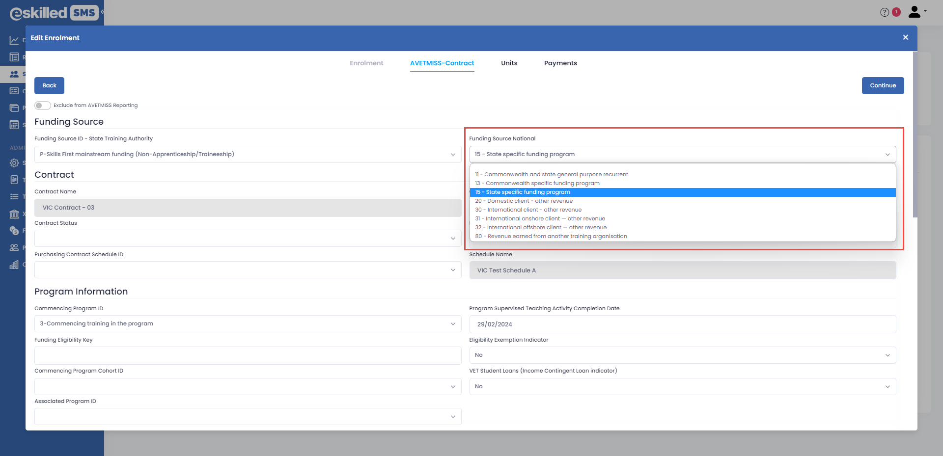Click the gear settings sidebar icon
Image resolution: width=943 pixels, height=456 pixels.
(x=14, y=163)
